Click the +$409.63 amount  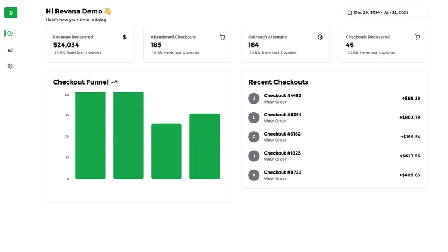(x=410, y=175)
